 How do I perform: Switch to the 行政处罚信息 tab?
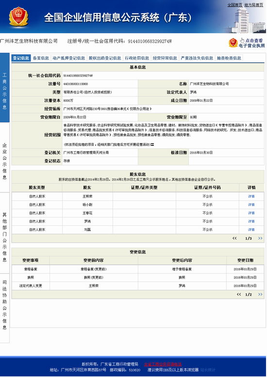(x=137, y=58)
